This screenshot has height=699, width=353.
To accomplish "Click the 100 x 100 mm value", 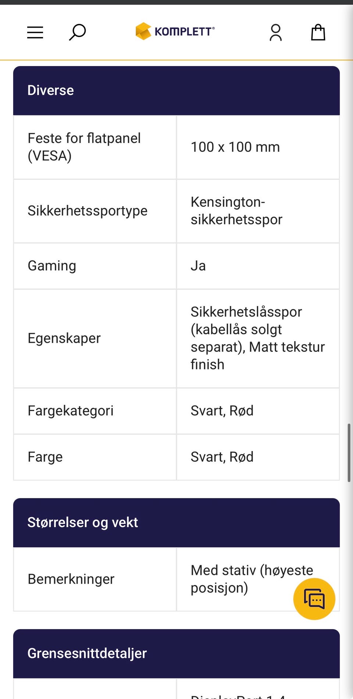I will click(235, 147).
